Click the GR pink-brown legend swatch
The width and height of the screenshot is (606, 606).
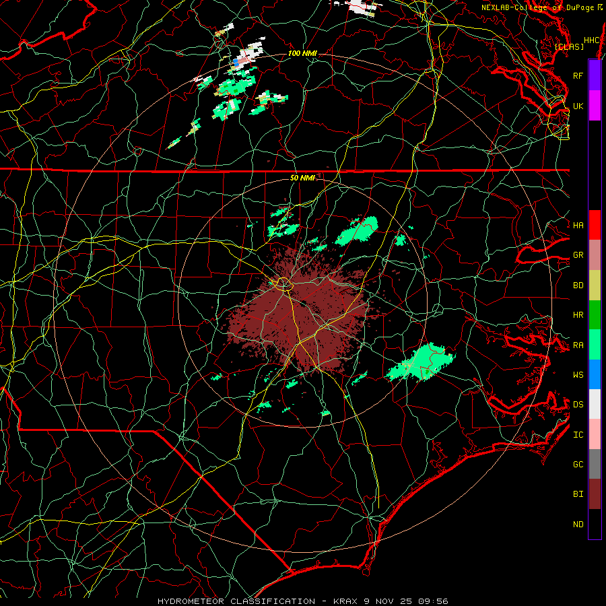tap(595, 255)
